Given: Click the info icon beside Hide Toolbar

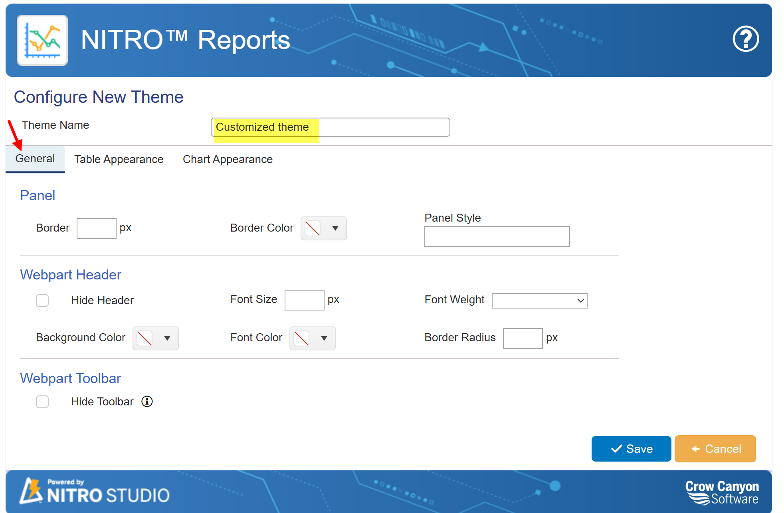Looking at the screenshot, I should 147,401.
